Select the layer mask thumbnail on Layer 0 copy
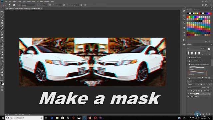This screenshot has width=213, height=120. pyautogui.click(x=197, y=94)
